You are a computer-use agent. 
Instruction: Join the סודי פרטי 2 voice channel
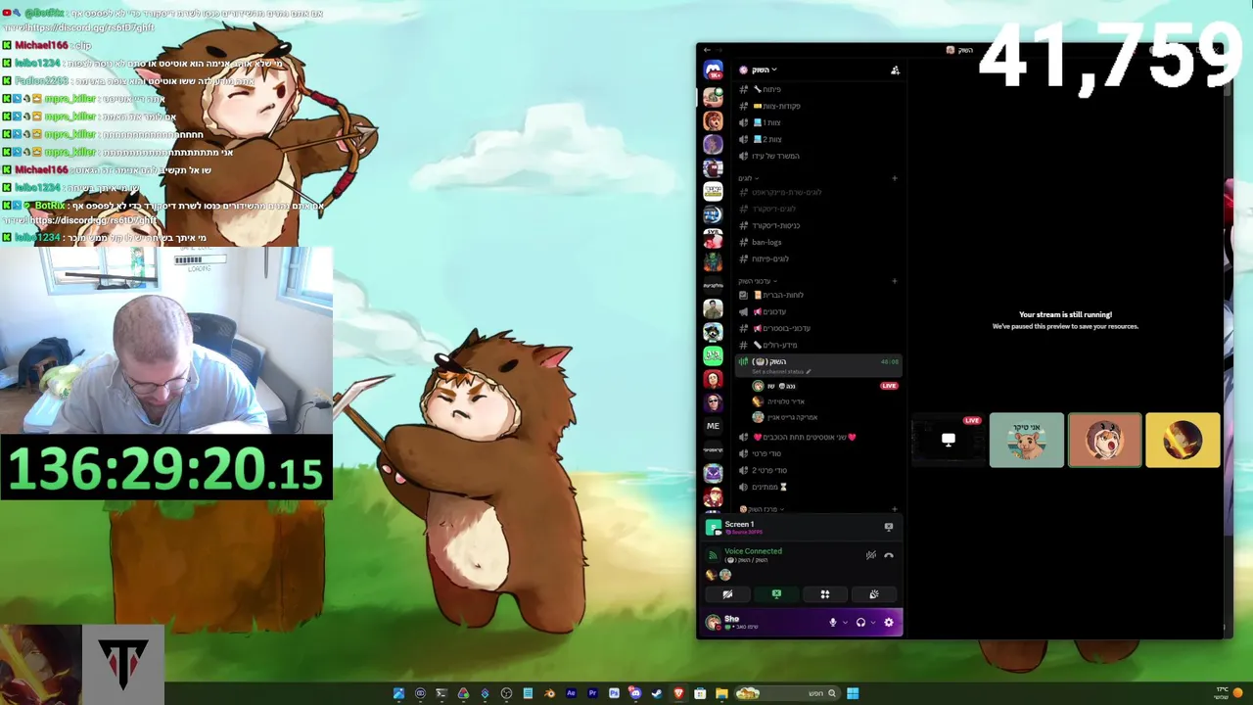click(x=818, y=470)
